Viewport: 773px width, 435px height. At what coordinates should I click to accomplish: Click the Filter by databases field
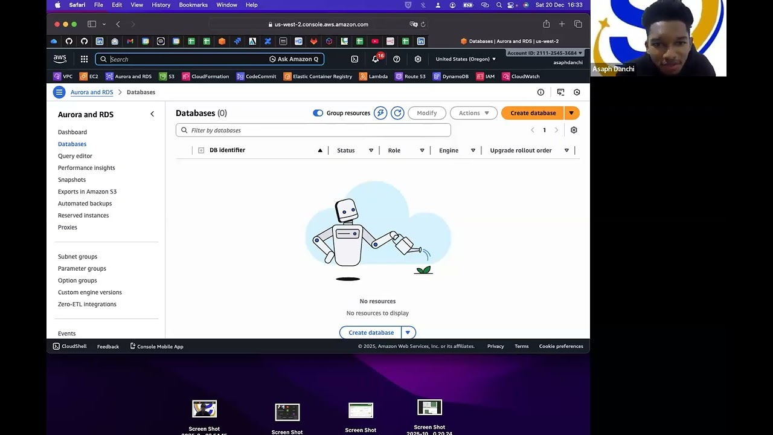tap(313, 130)
